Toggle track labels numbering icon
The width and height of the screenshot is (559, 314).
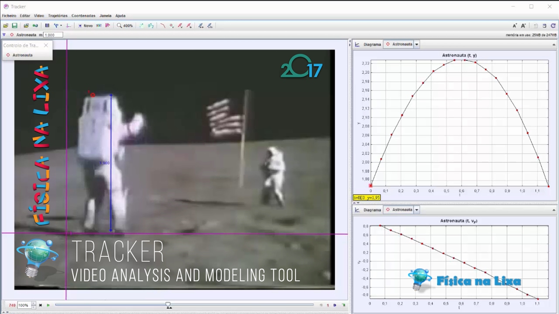coord(151,26)
